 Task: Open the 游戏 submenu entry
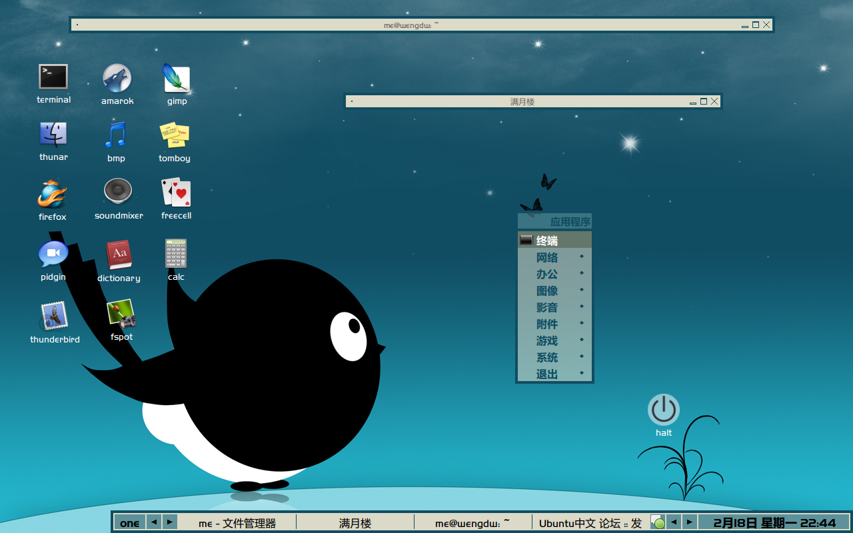[554, 340]
